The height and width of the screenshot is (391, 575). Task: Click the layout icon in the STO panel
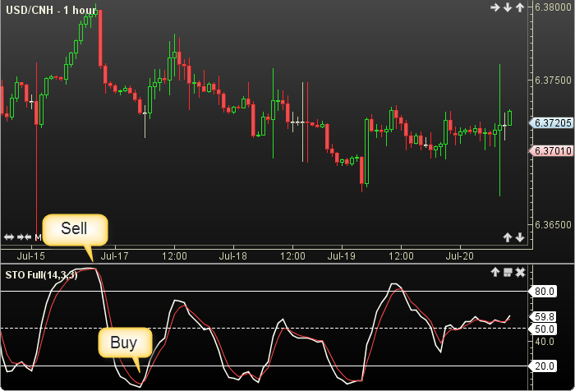coord(508,272)
